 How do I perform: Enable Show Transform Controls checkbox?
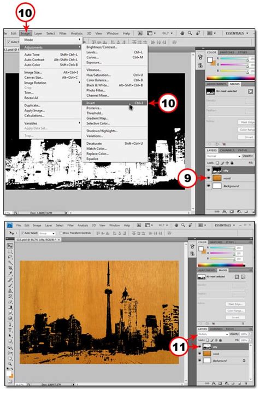coord(61,233)
